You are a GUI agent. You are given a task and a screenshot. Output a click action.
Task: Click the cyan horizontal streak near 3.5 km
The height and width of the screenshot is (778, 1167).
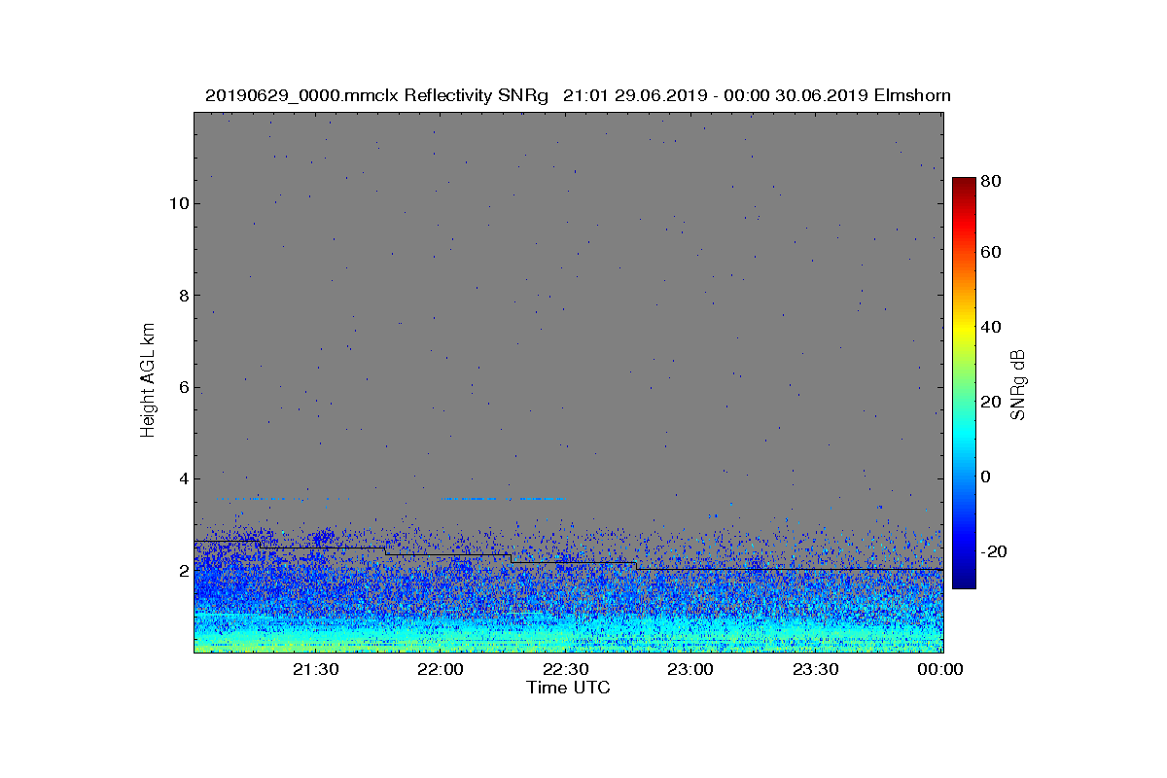click(x=501, y=498)
